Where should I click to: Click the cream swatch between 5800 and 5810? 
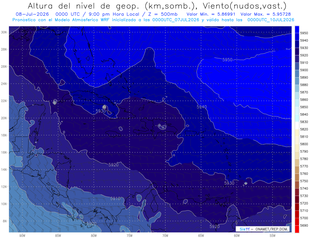(x=297, y=140)
